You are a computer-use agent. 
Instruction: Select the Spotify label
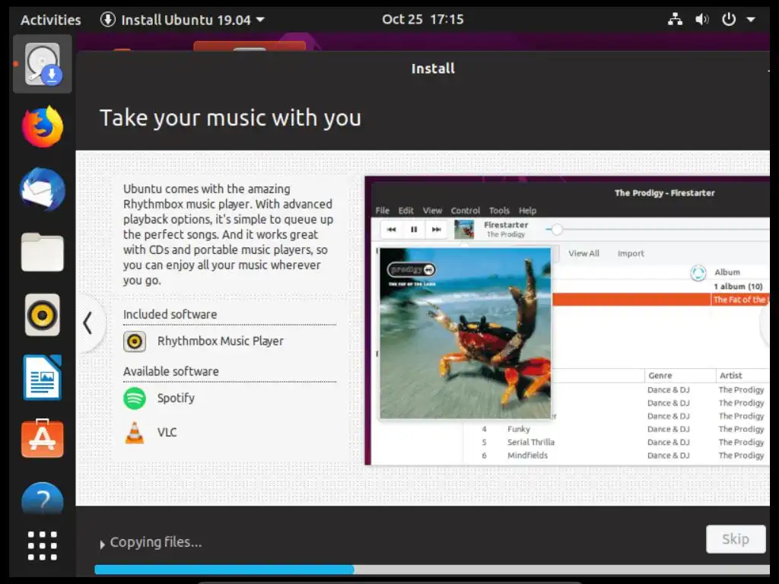pyautogui.click(x=176, y=398)
